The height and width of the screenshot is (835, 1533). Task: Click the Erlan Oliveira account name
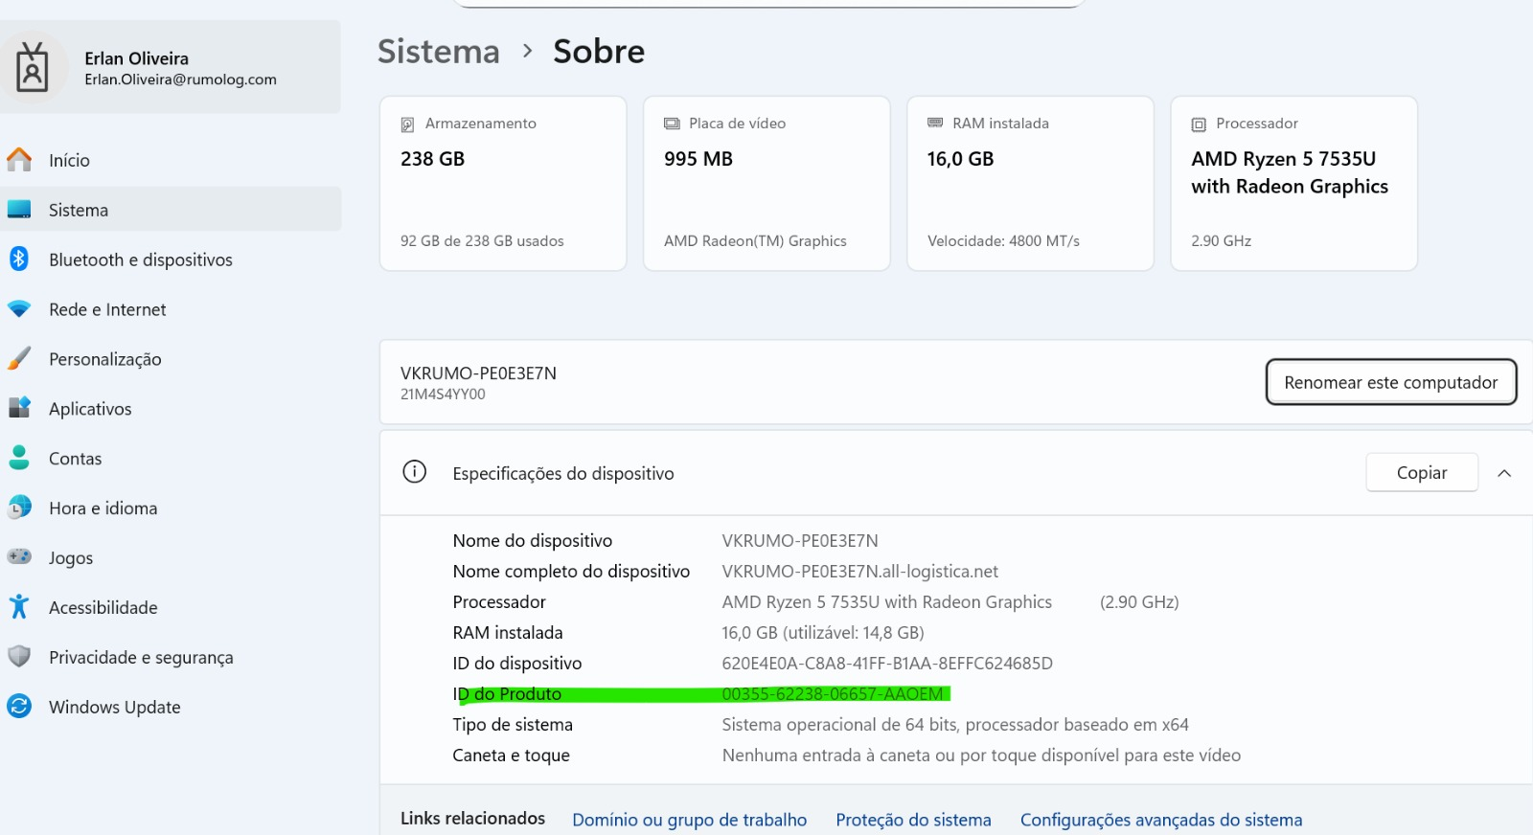click(136, 58)
